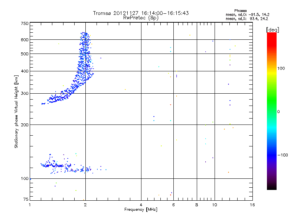Click the y-axis title 'Stationary phase Virtual Height [km]'
The image size is (297, 223).
[x=16, y=111]
